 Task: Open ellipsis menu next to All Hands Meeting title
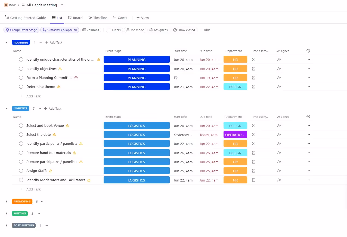pyautogui.click(x=61, y=5)
